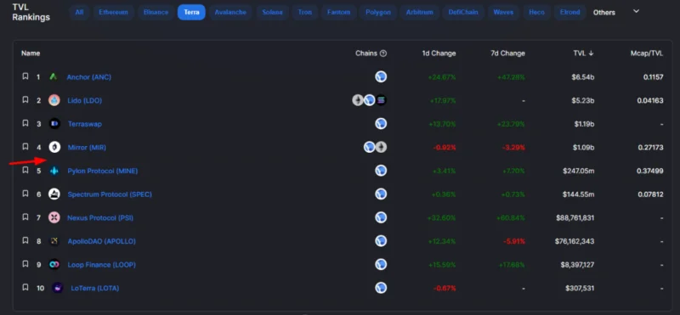
Task: Bookmark the Mirror (MIR) row
Action: pyautogui.click(x=25, y=146)
